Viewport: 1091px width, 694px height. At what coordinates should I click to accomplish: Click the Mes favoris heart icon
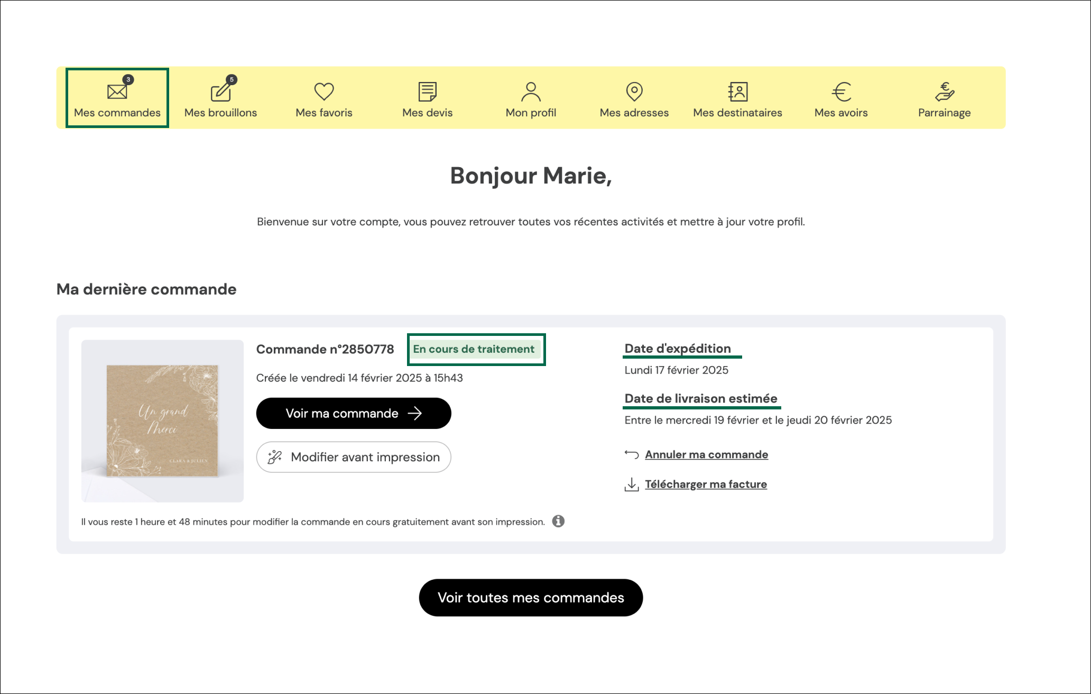[323, 92]
